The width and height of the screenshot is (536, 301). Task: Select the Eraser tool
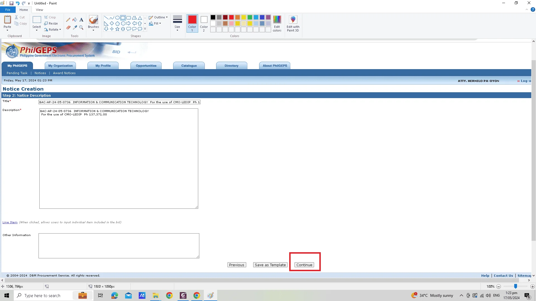coord(68,28)
